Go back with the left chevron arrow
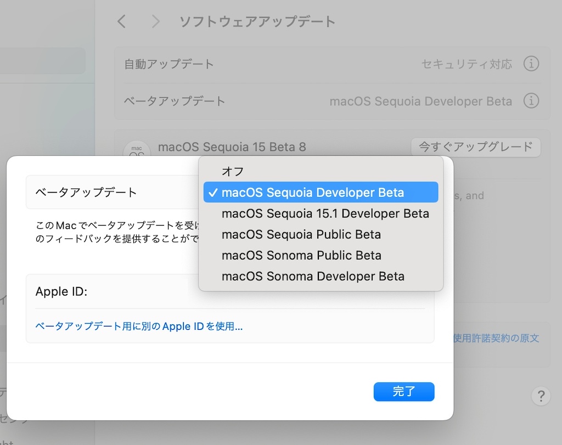562x445 pixels. pyautogui.click(x=122, y=21)
